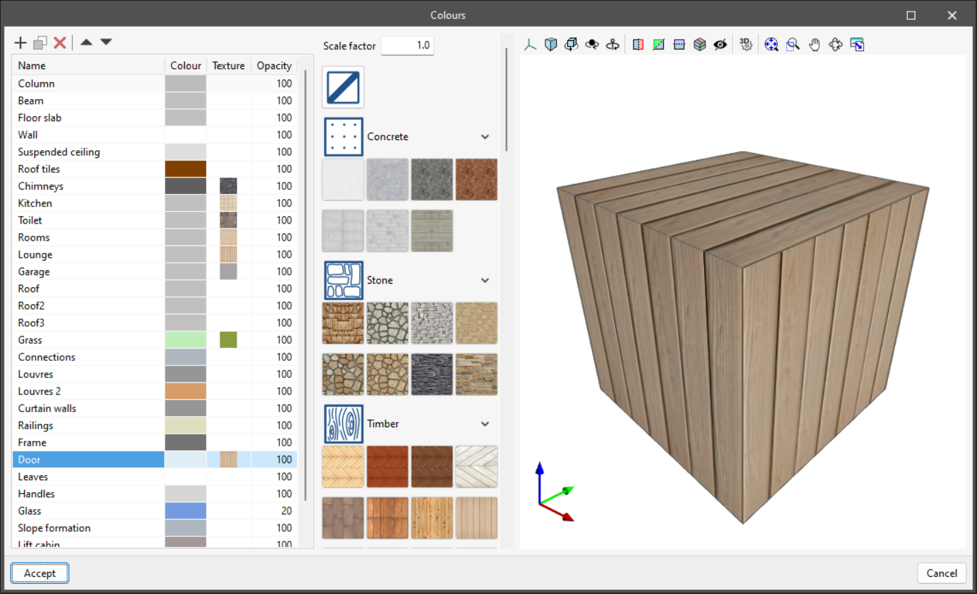Add a new colour with the plus icon
Screen dimensions: 977x594
[20, 42]
